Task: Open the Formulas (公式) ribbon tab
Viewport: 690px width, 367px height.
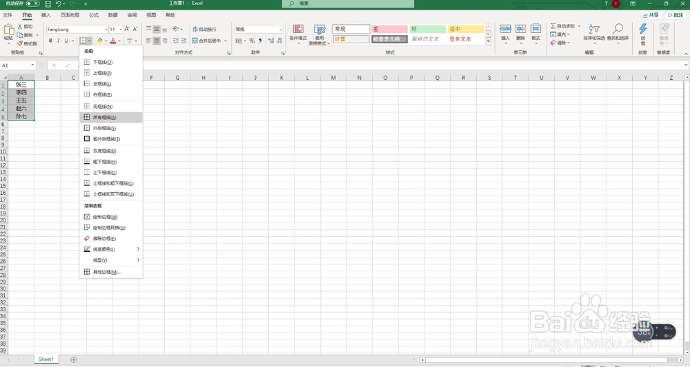Action: (94, 15)
